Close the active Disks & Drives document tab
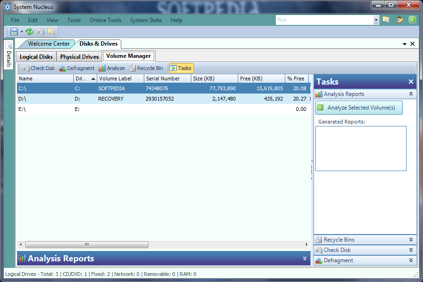This screenshot has width=423, height=282. click(x=413, y=44)
